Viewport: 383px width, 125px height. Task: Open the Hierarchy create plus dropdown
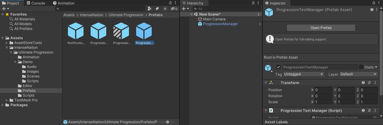pyautogui.click(x=185, y=9)
